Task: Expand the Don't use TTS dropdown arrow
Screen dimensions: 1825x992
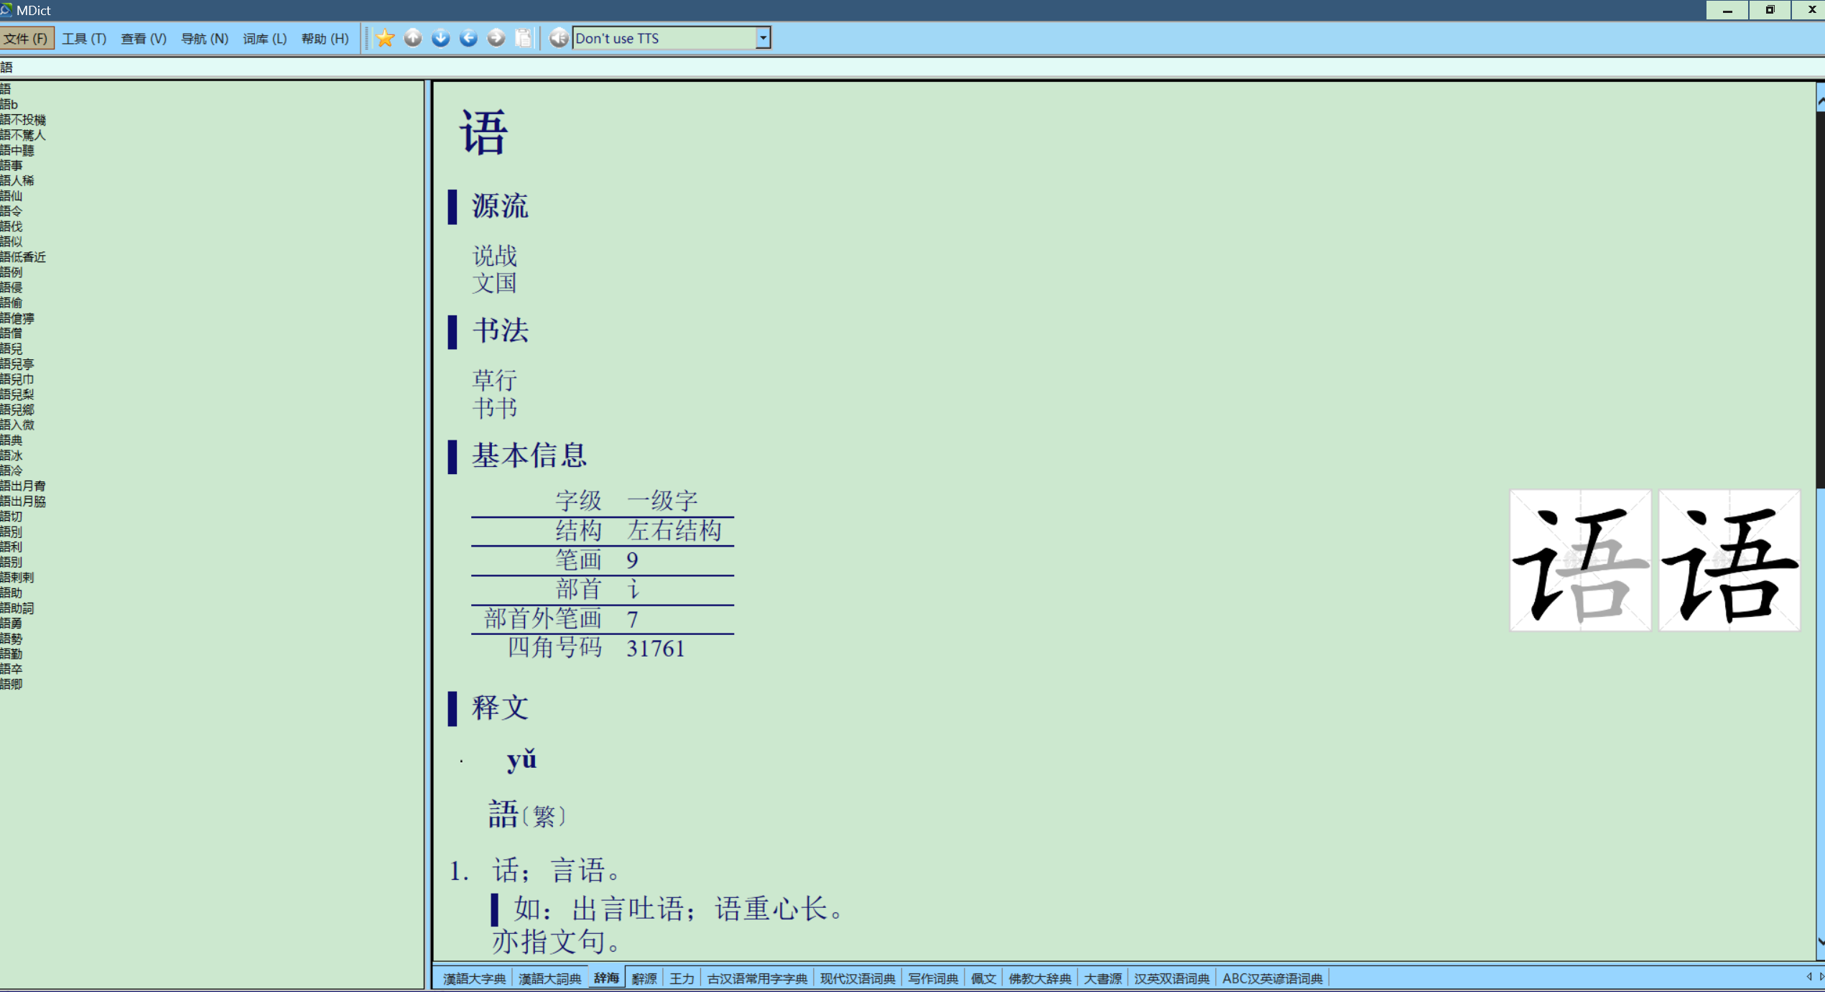Action: [x=763, y=38]
